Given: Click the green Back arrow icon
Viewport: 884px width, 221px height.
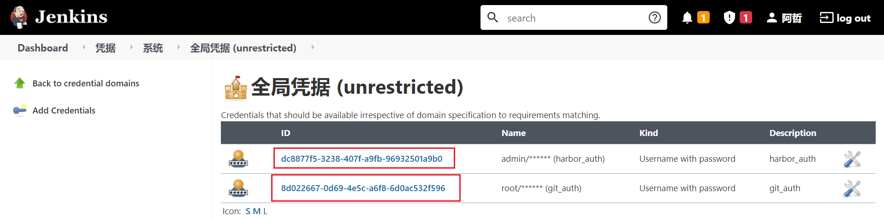Looking at the screenshot, I should coord(19,83).
